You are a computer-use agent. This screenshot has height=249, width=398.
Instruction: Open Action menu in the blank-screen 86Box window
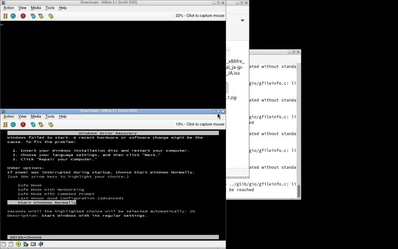[x=9, y=8]
